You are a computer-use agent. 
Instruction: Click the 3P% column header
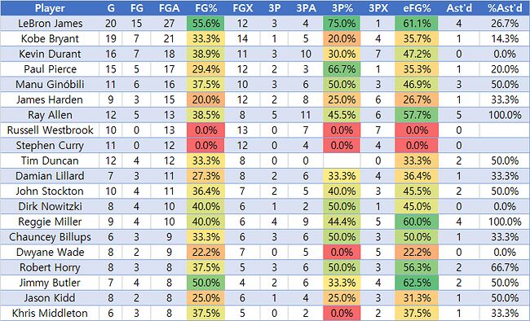tap(342, 8)
